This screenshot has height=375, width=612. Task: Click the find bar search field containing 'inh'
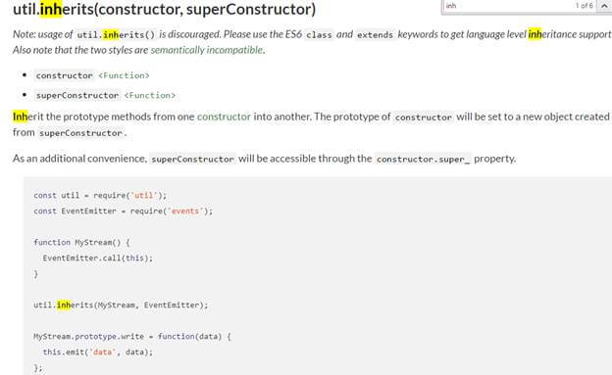[507, 6]
